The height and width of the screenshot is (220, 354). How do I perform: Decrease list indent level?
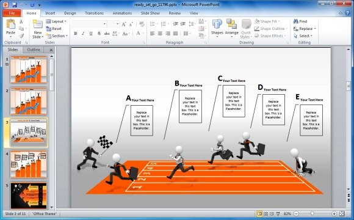175,24
